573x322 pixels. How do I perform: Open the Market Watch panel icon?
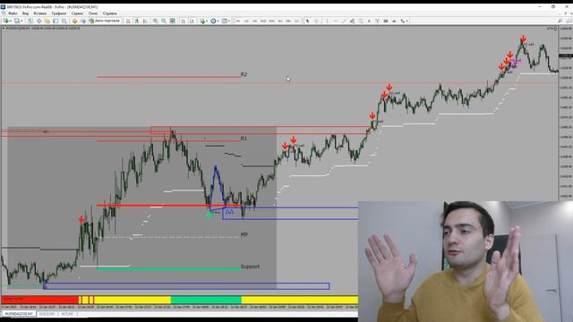30,21
